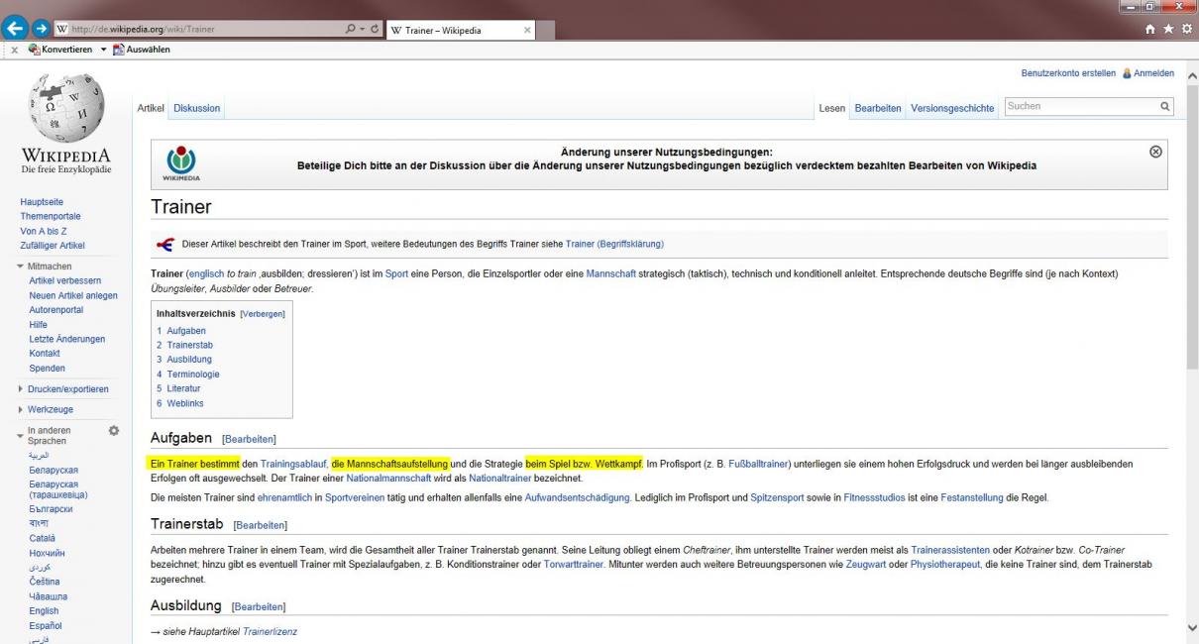Screen dimensions: 1199x644
Task: Open Von A bis Z link
Action: click(x=45, y=231)
